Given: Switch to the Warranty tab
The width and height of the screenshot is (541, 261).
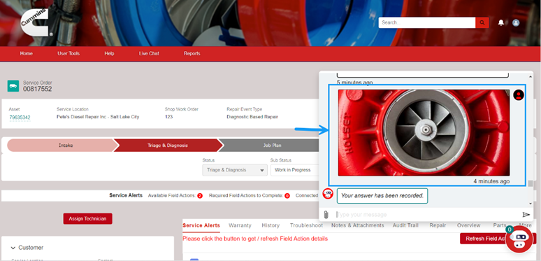Looking at the screenshot, I should (x=240, y=225).
